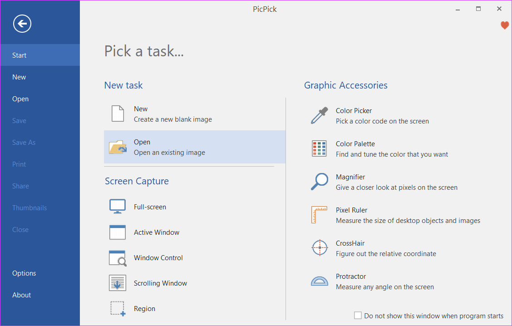This screenshot has height=326, width=512.
Task: Click the Pixel Ruler title text
Action: (351, 210)
